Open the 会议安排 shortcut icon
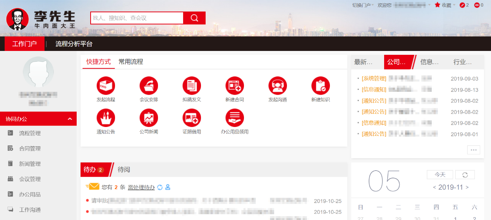The image size is (491, 220). coord(149,86)
